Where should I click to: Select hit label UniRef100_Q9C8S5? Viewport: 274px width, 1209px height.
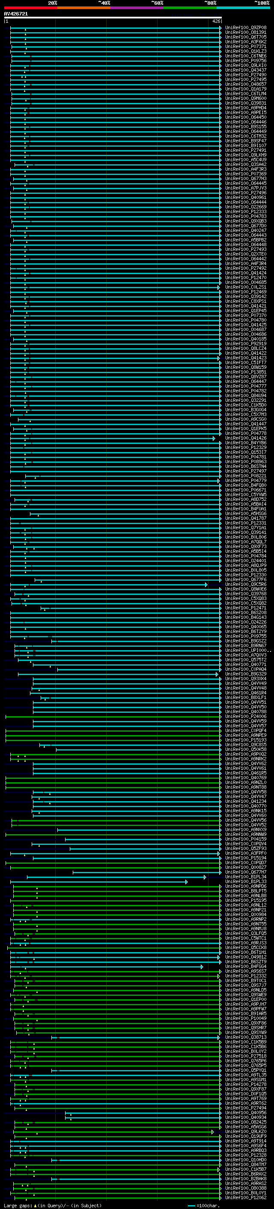click(245, 745)
